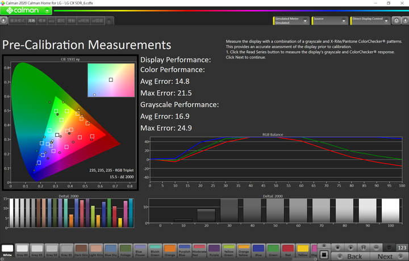The image size is (409, 261).
Task: Click the patch strip left scroll arrow
Action: tap(2, 259)
